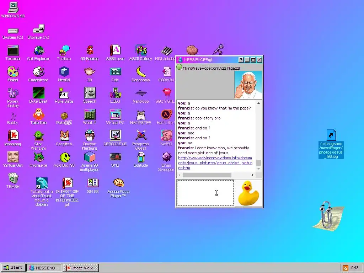The width and height of the screenshot is (364, 273).
Task: Follow the divinerevelations.info link in chat
Action: point(215,163)
